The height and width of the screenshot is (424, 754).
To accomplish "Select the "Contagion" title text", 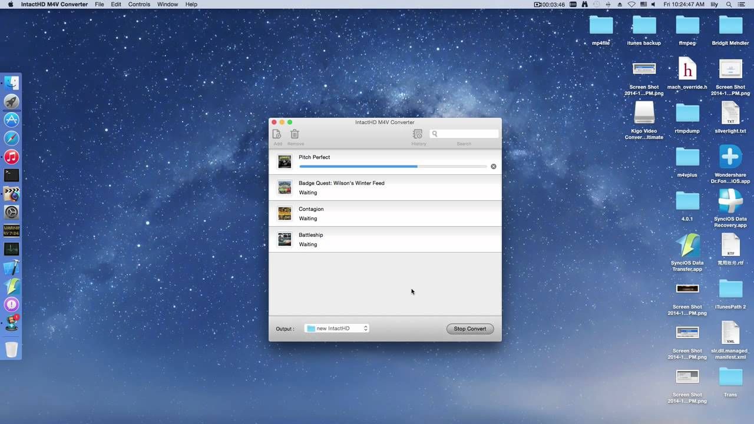I will coord(311,209).
